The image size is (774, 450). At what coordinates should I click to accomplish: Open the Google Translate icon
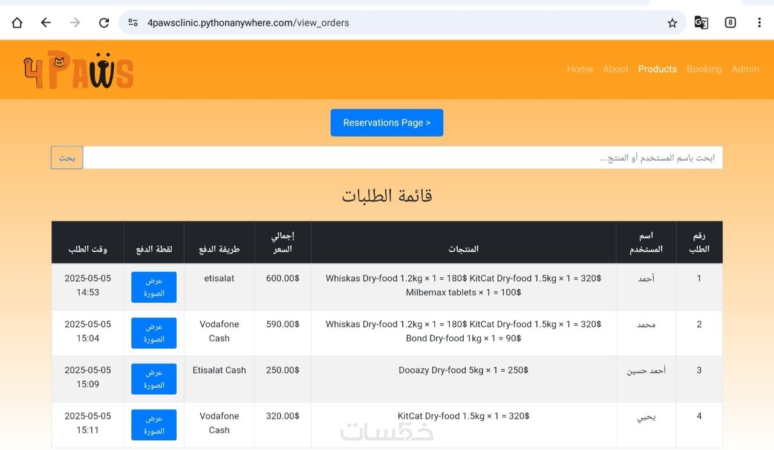(x=701, y=23)
